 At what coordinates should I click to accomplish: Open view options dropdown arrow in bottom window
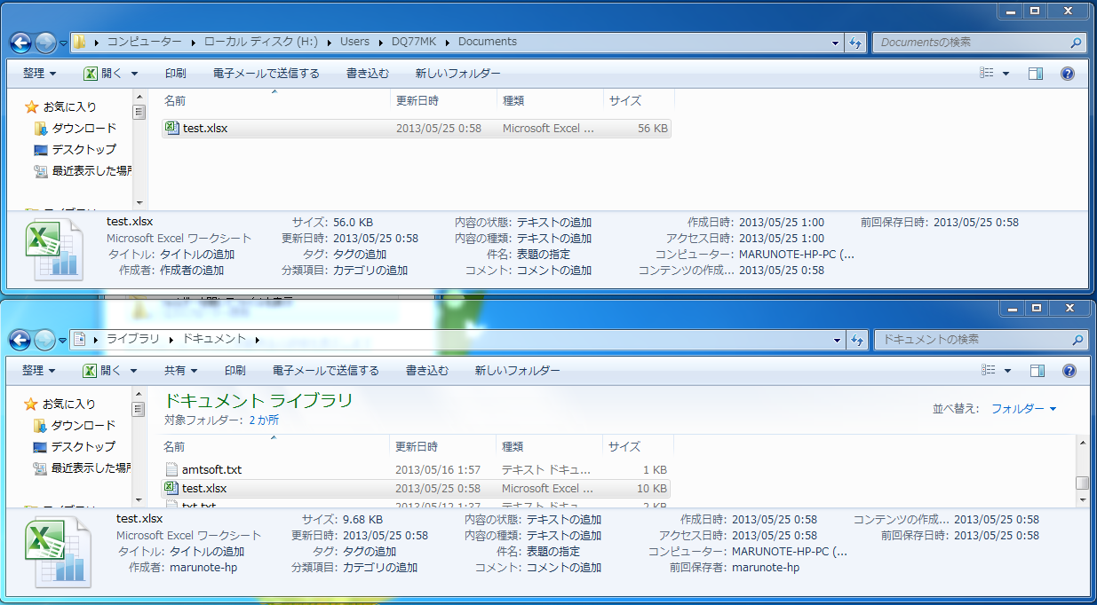(x=1006, y=371)
